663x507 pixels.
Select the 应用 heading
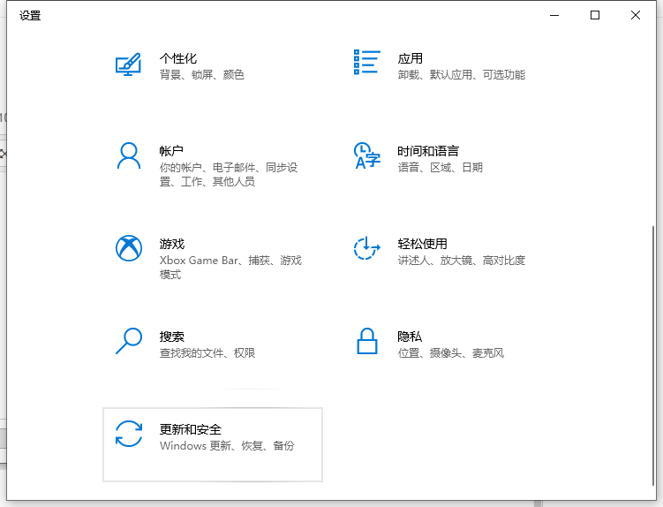coord(411,58)
